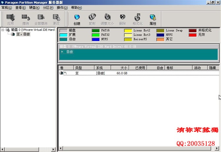This screenshot has height=152, width=221.
Task: Click the 磁盘 gray legend swatch
Action: click(63, 31)
